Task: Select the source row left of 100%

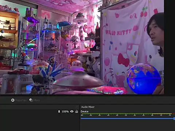Action: click(x=29, y=111)
